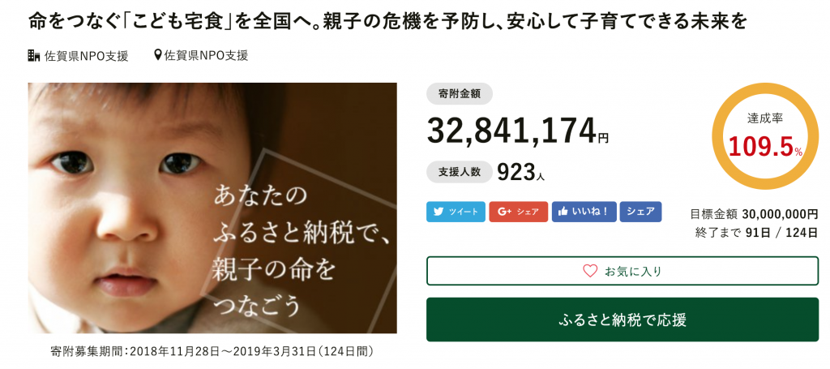Select the 寄附金額 label badge
Screen dimensions: 830x369
(x=459, y=94)
